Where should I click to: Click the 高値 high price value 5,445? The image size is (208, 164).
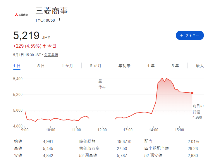click(x=48, y=149)
